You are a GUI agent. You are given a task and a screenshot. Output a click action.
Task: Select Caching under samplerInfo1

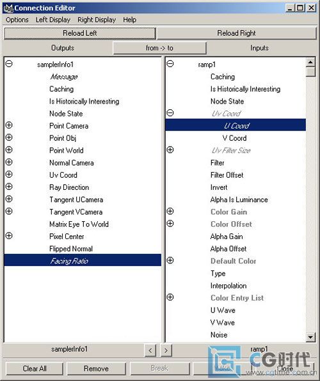pyautogui.click(x=61, y=89)
